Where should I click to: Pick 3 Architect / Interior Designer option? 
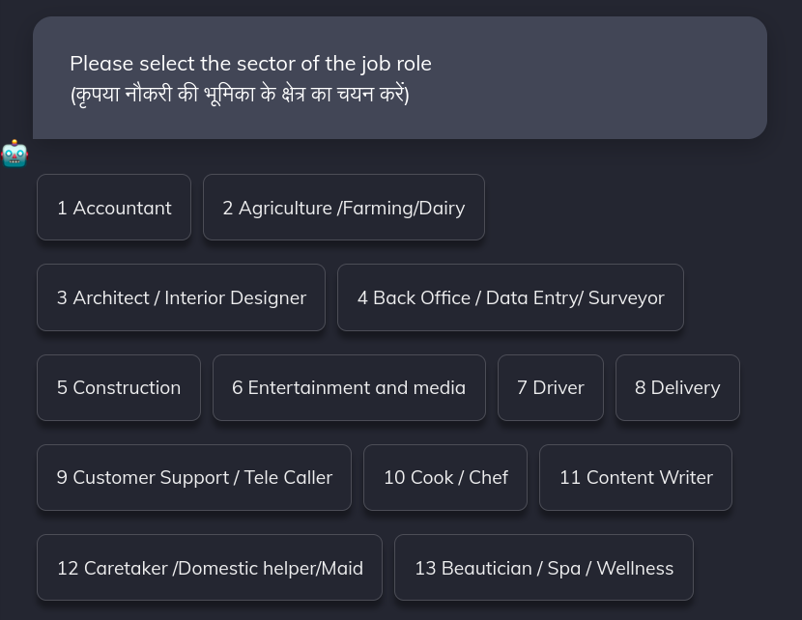click(x=181, y=297)
